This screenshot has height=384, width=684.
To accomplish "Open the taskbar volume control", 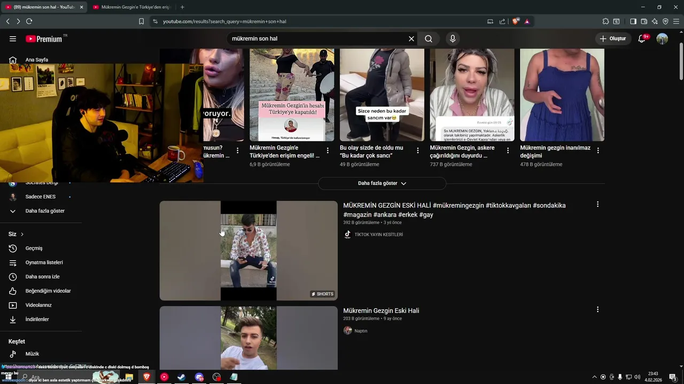I will (638, 377).
